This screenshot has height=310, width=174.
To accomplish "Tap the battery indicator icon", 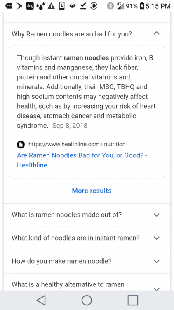I will (142, 6).
